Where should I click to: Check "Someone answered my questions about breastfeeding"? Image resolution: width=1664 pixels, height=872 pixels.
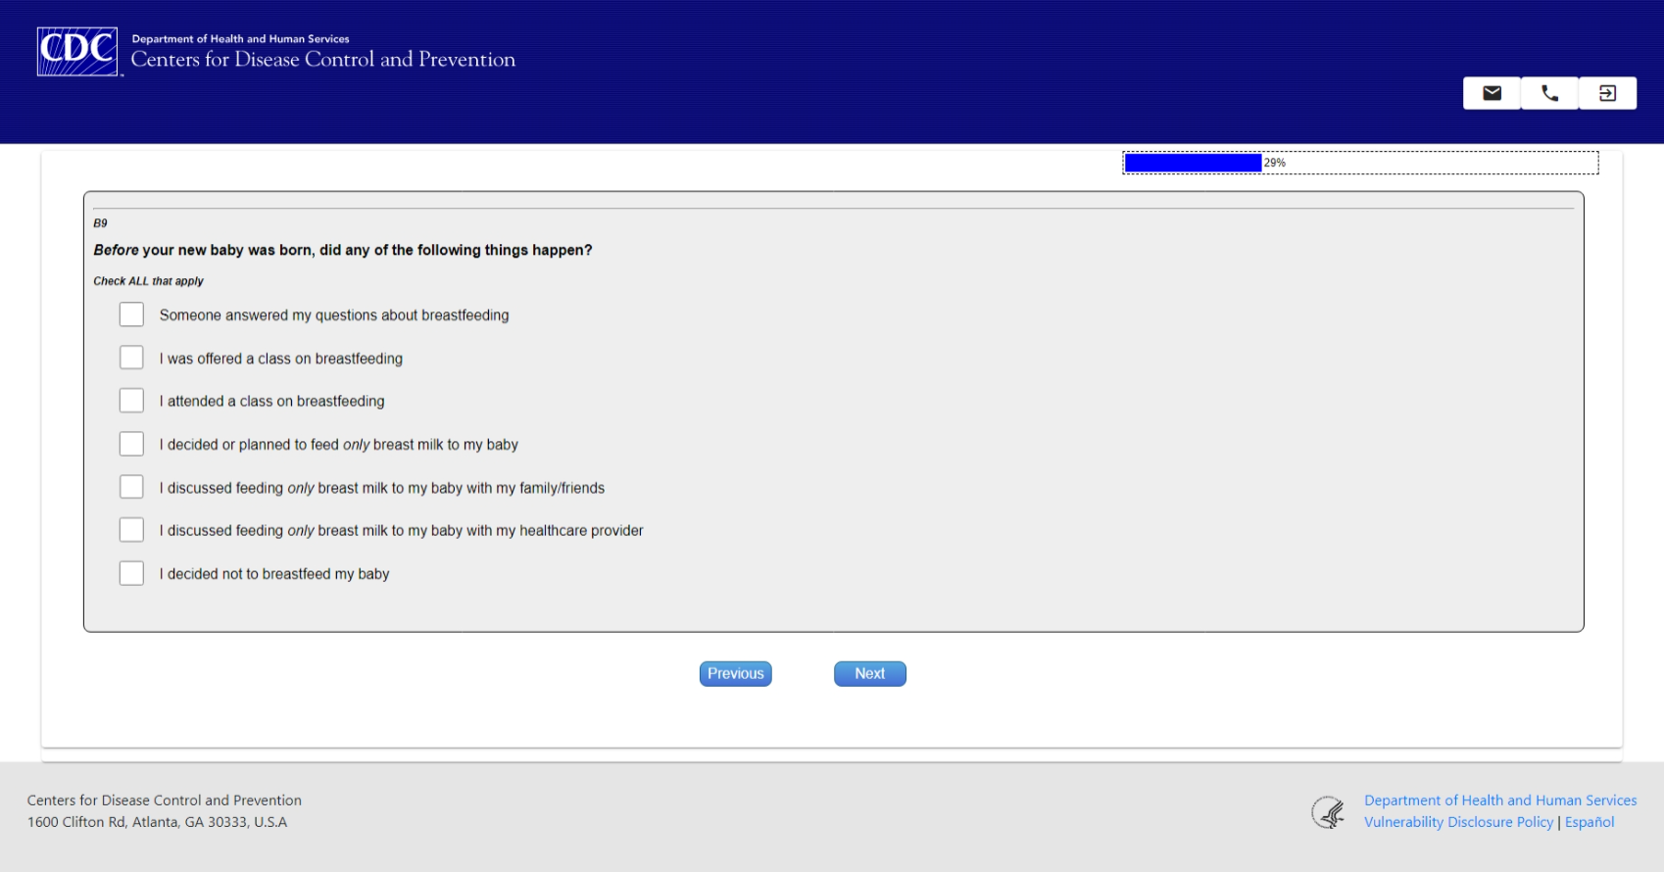pyautogui.click(x=131, y=315)
